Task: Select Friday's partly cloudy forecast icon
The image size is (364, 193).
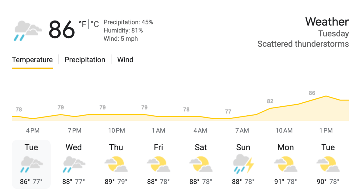Action: pyautogui.click(x=158, y=164)
